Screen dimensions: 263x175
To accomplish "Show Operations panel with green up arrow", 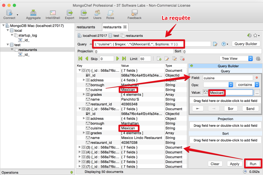I will point(72,172).
